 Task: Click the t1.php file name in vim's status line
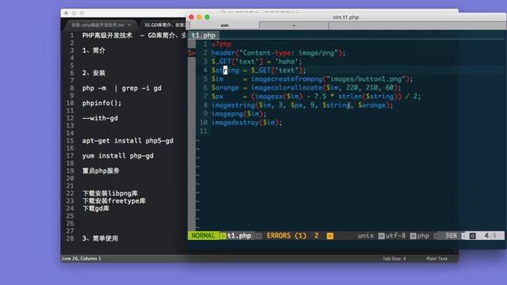tap(239, 236)
